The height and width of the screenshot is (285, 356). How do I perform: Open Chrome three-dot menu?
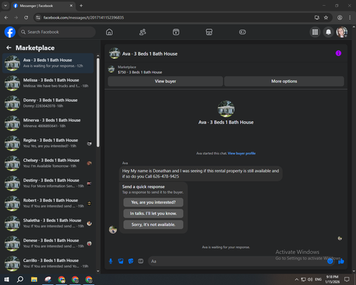[350, 18]
